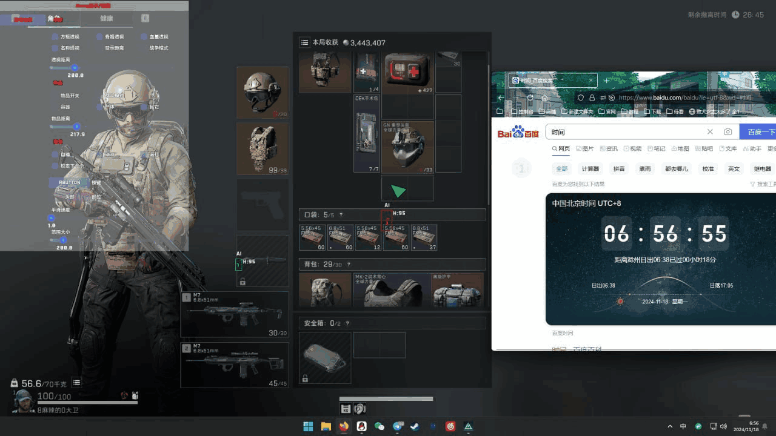776x436 pixels.
Task: Click the help icon beside 背包
Action: click(x=349, y=265)
